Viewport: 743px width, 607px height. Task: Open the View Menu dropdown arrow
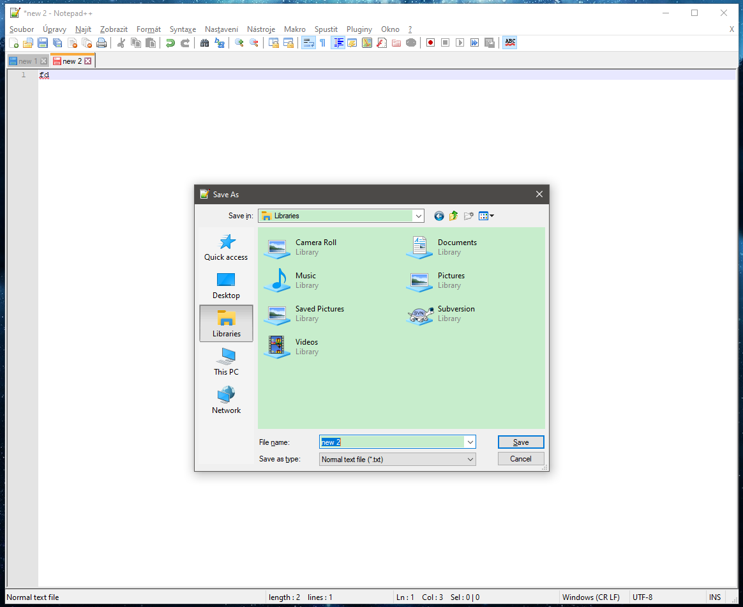pos(492,216)
